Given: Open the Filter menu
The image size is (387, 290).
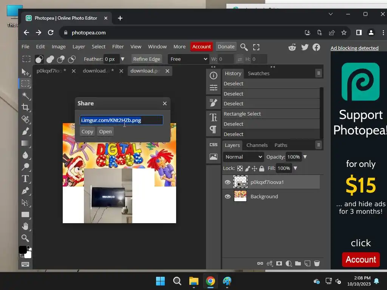Looking at the screenshot, I should point(118,46).
